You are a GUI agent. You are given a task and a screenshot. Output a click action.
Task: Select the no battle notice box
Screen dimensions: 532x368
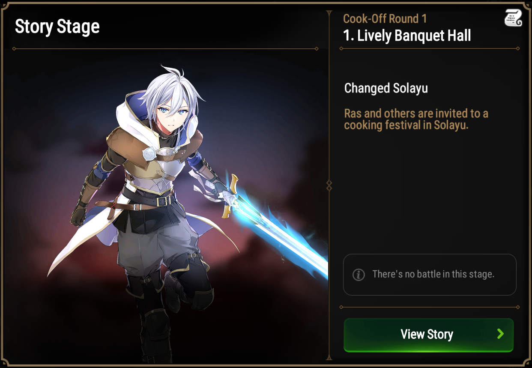(430, 275)
